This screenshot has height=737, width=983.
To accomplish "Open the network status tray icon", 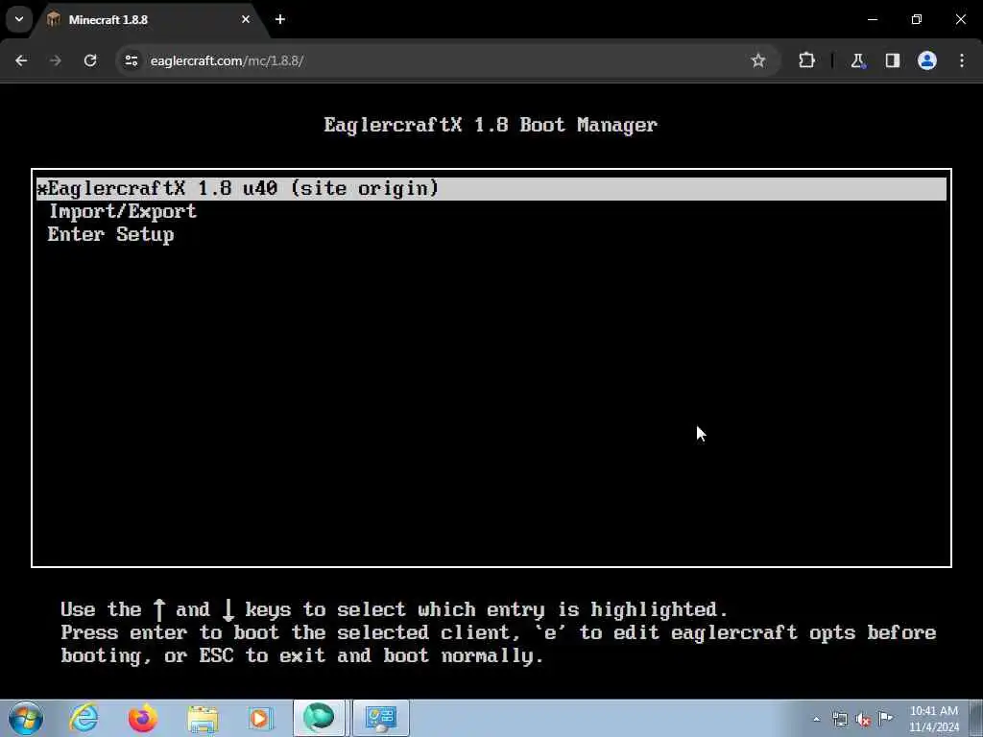I will click(839, 719).
